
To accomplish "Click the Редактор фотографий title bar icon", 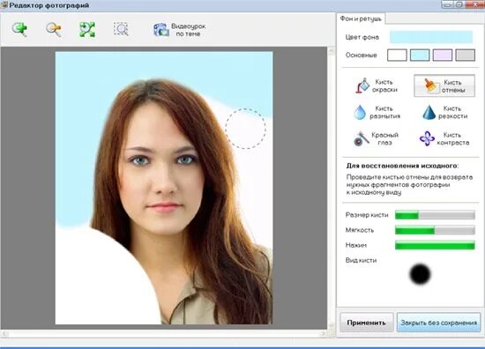I will (4, 5).
